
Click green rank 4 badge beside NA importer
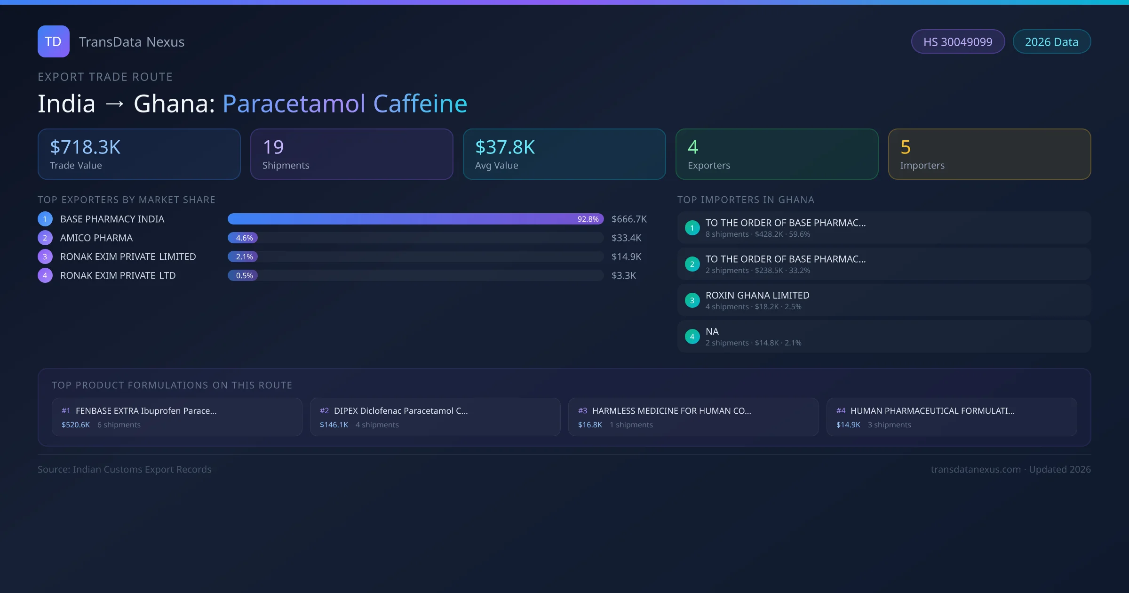tap(692, 337)
